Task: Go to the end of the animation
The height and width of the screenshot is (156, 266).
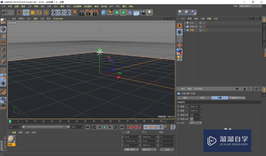Action: point(122,127)
